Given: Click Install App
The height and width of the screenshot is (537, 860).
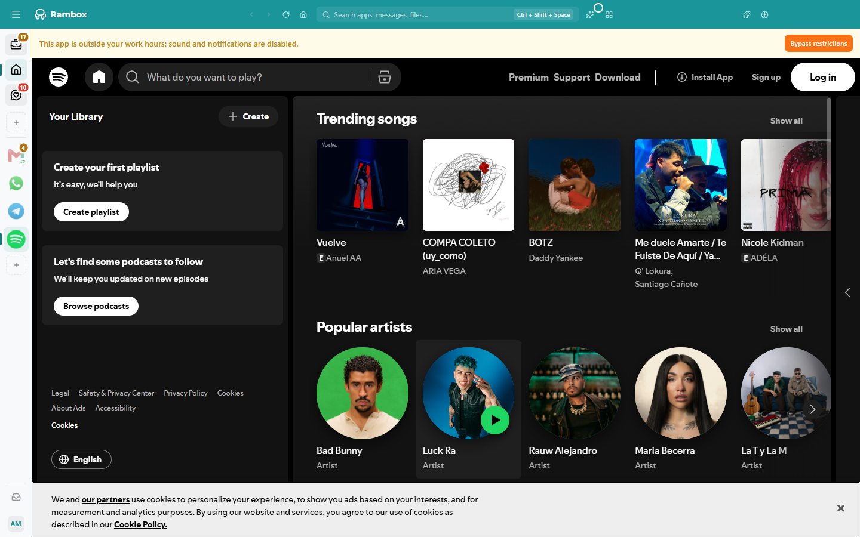Looking at the screenshot, I should pos(705,77).
